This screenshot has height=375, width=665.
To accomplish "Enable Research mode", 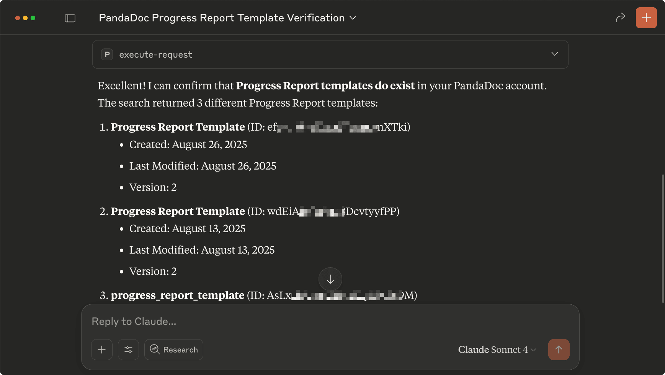I will 173,349.
